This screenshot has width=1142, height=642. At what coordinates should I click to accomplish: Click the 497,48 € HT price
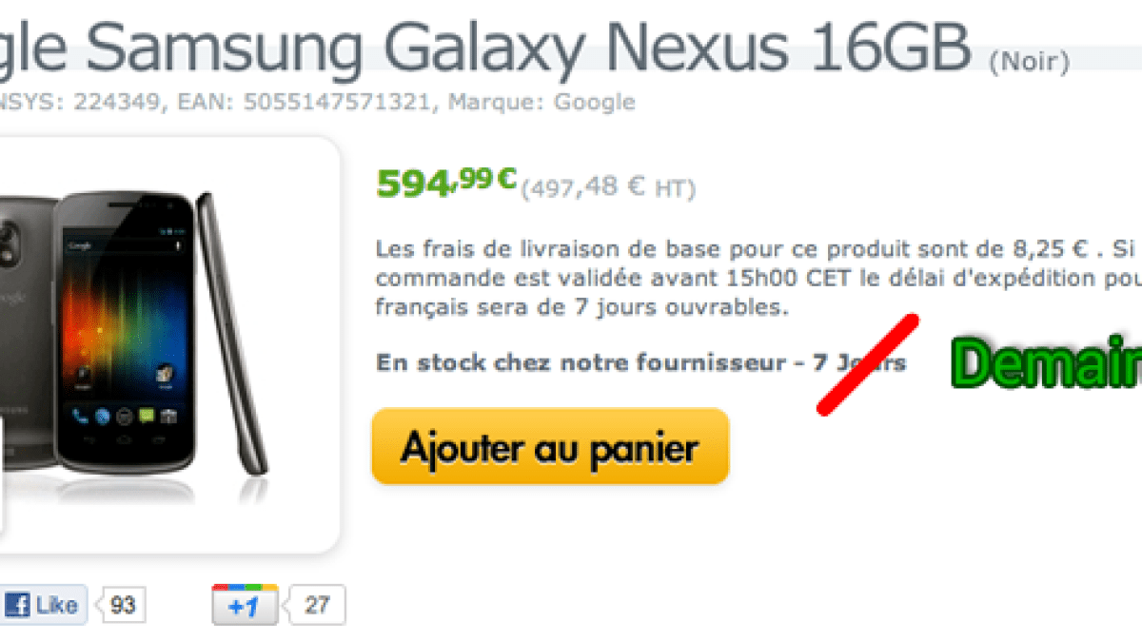609,188
